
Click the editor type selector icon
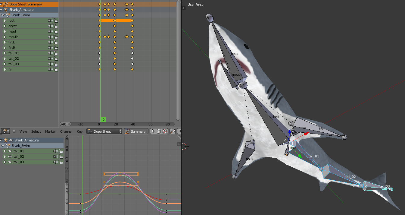(x=5, y=131)
